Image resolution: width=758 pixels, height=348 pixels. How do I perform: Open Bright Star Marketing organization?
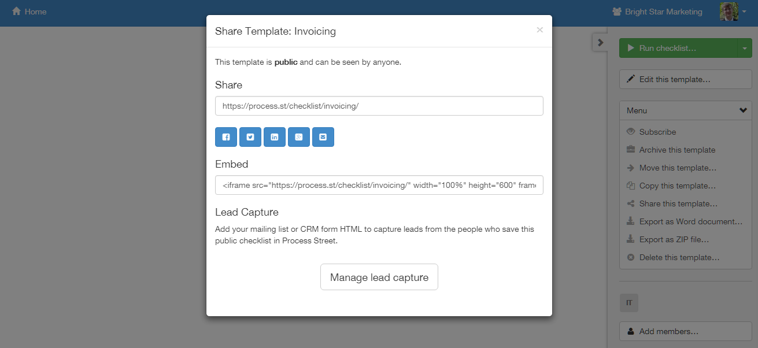657,12
